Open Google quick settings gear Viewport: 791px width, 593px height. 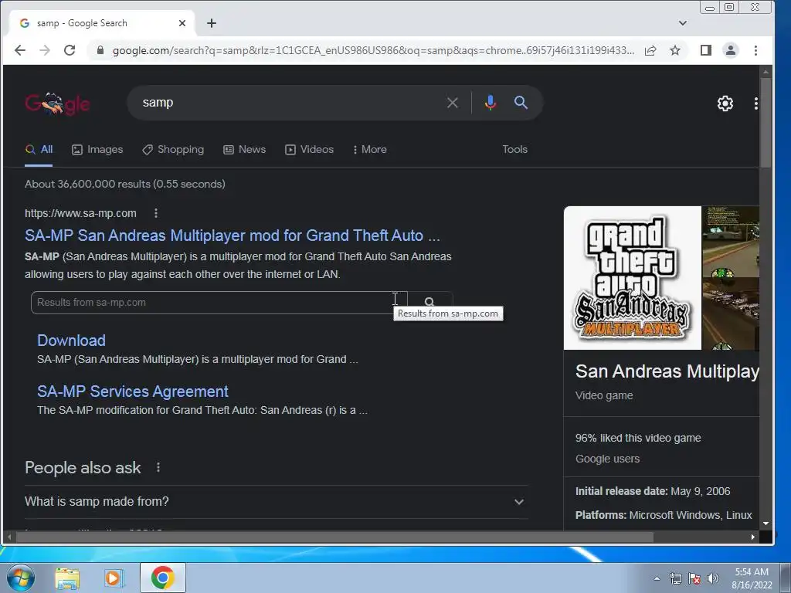(x=725, y=103)
